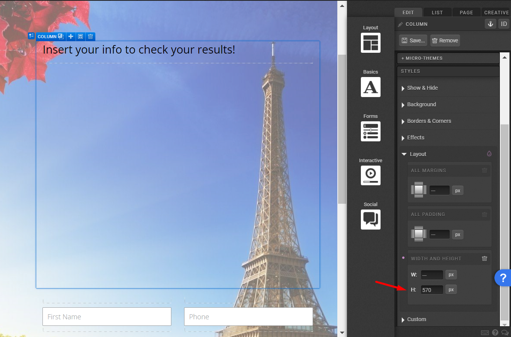Click the First Name form field
Screen dimensions: 511x337
tap(107, 317)
